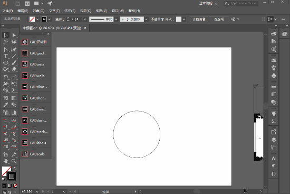
Task: Open the CADwalls panel
Action: tap(35, 76)
